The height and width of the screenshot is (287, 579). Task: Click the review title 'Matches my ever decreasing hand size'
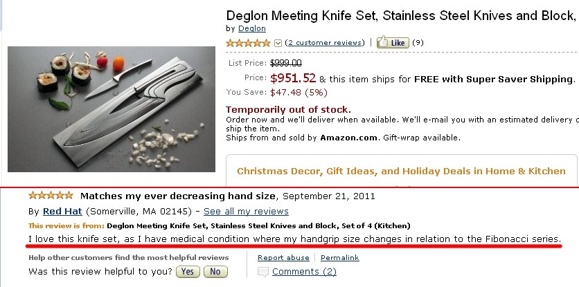(179, 195)
